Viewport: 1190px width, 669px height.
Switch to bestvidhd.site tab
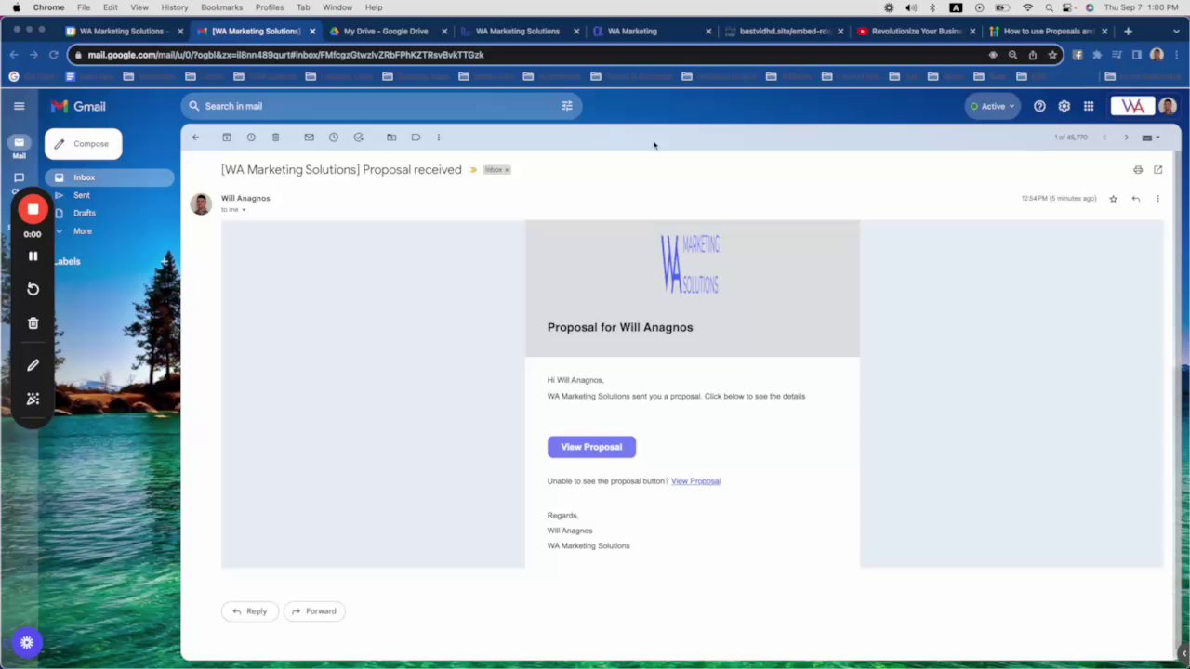tap(782, 31)
